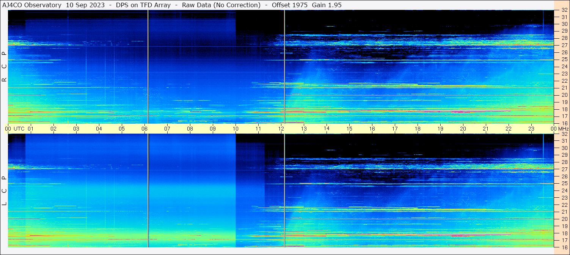Click hour label "21" on time axis
The image size is (570, 255).
point(486,129)
